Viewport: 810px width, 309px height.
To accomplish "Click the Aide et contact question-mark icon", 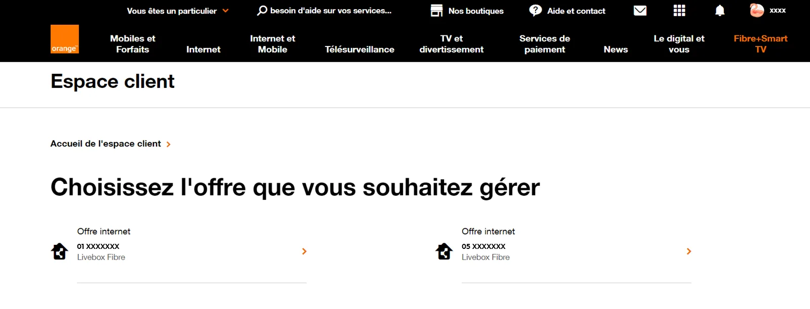I will pyautogui.click(x=536, y=11).
